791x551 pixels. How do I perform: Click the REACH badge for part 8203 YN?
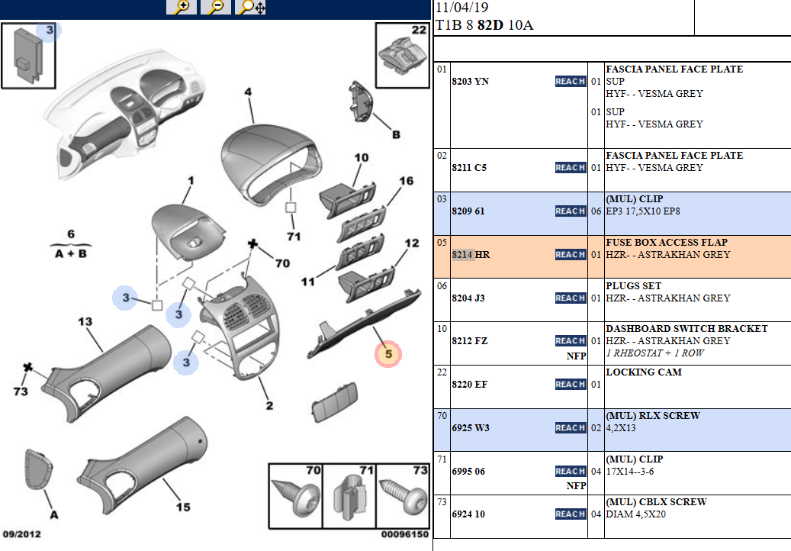(571, 81)
